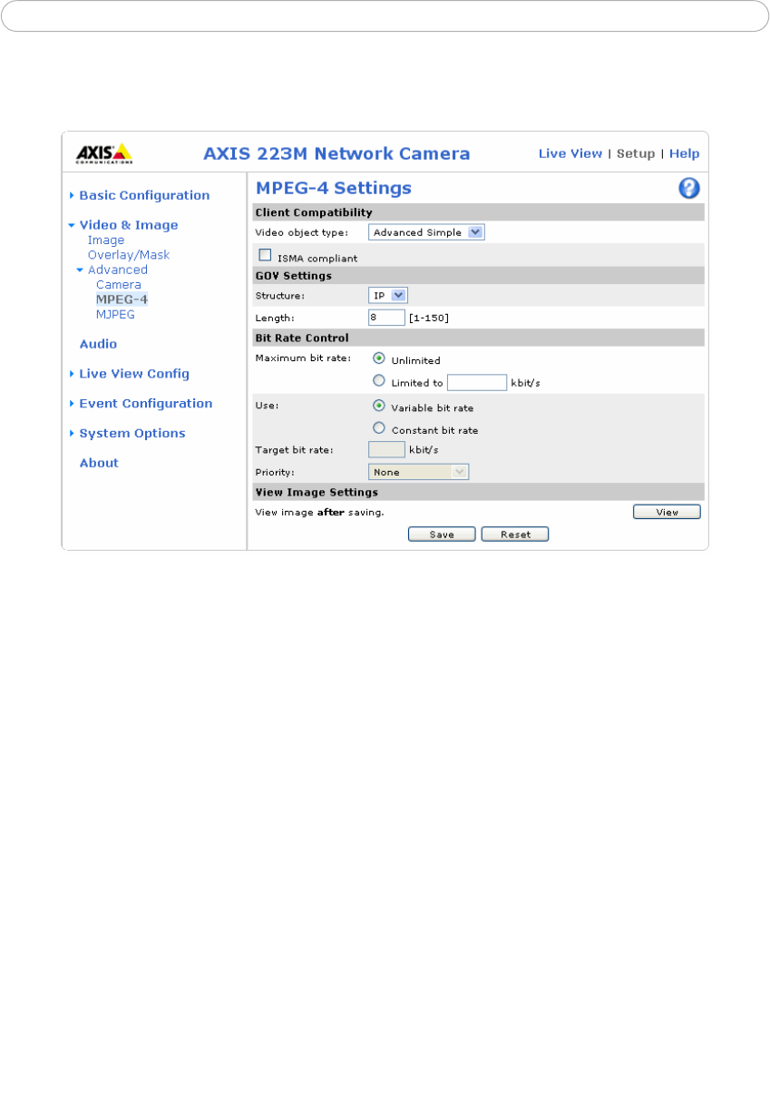Expand System Options menu

132,434
